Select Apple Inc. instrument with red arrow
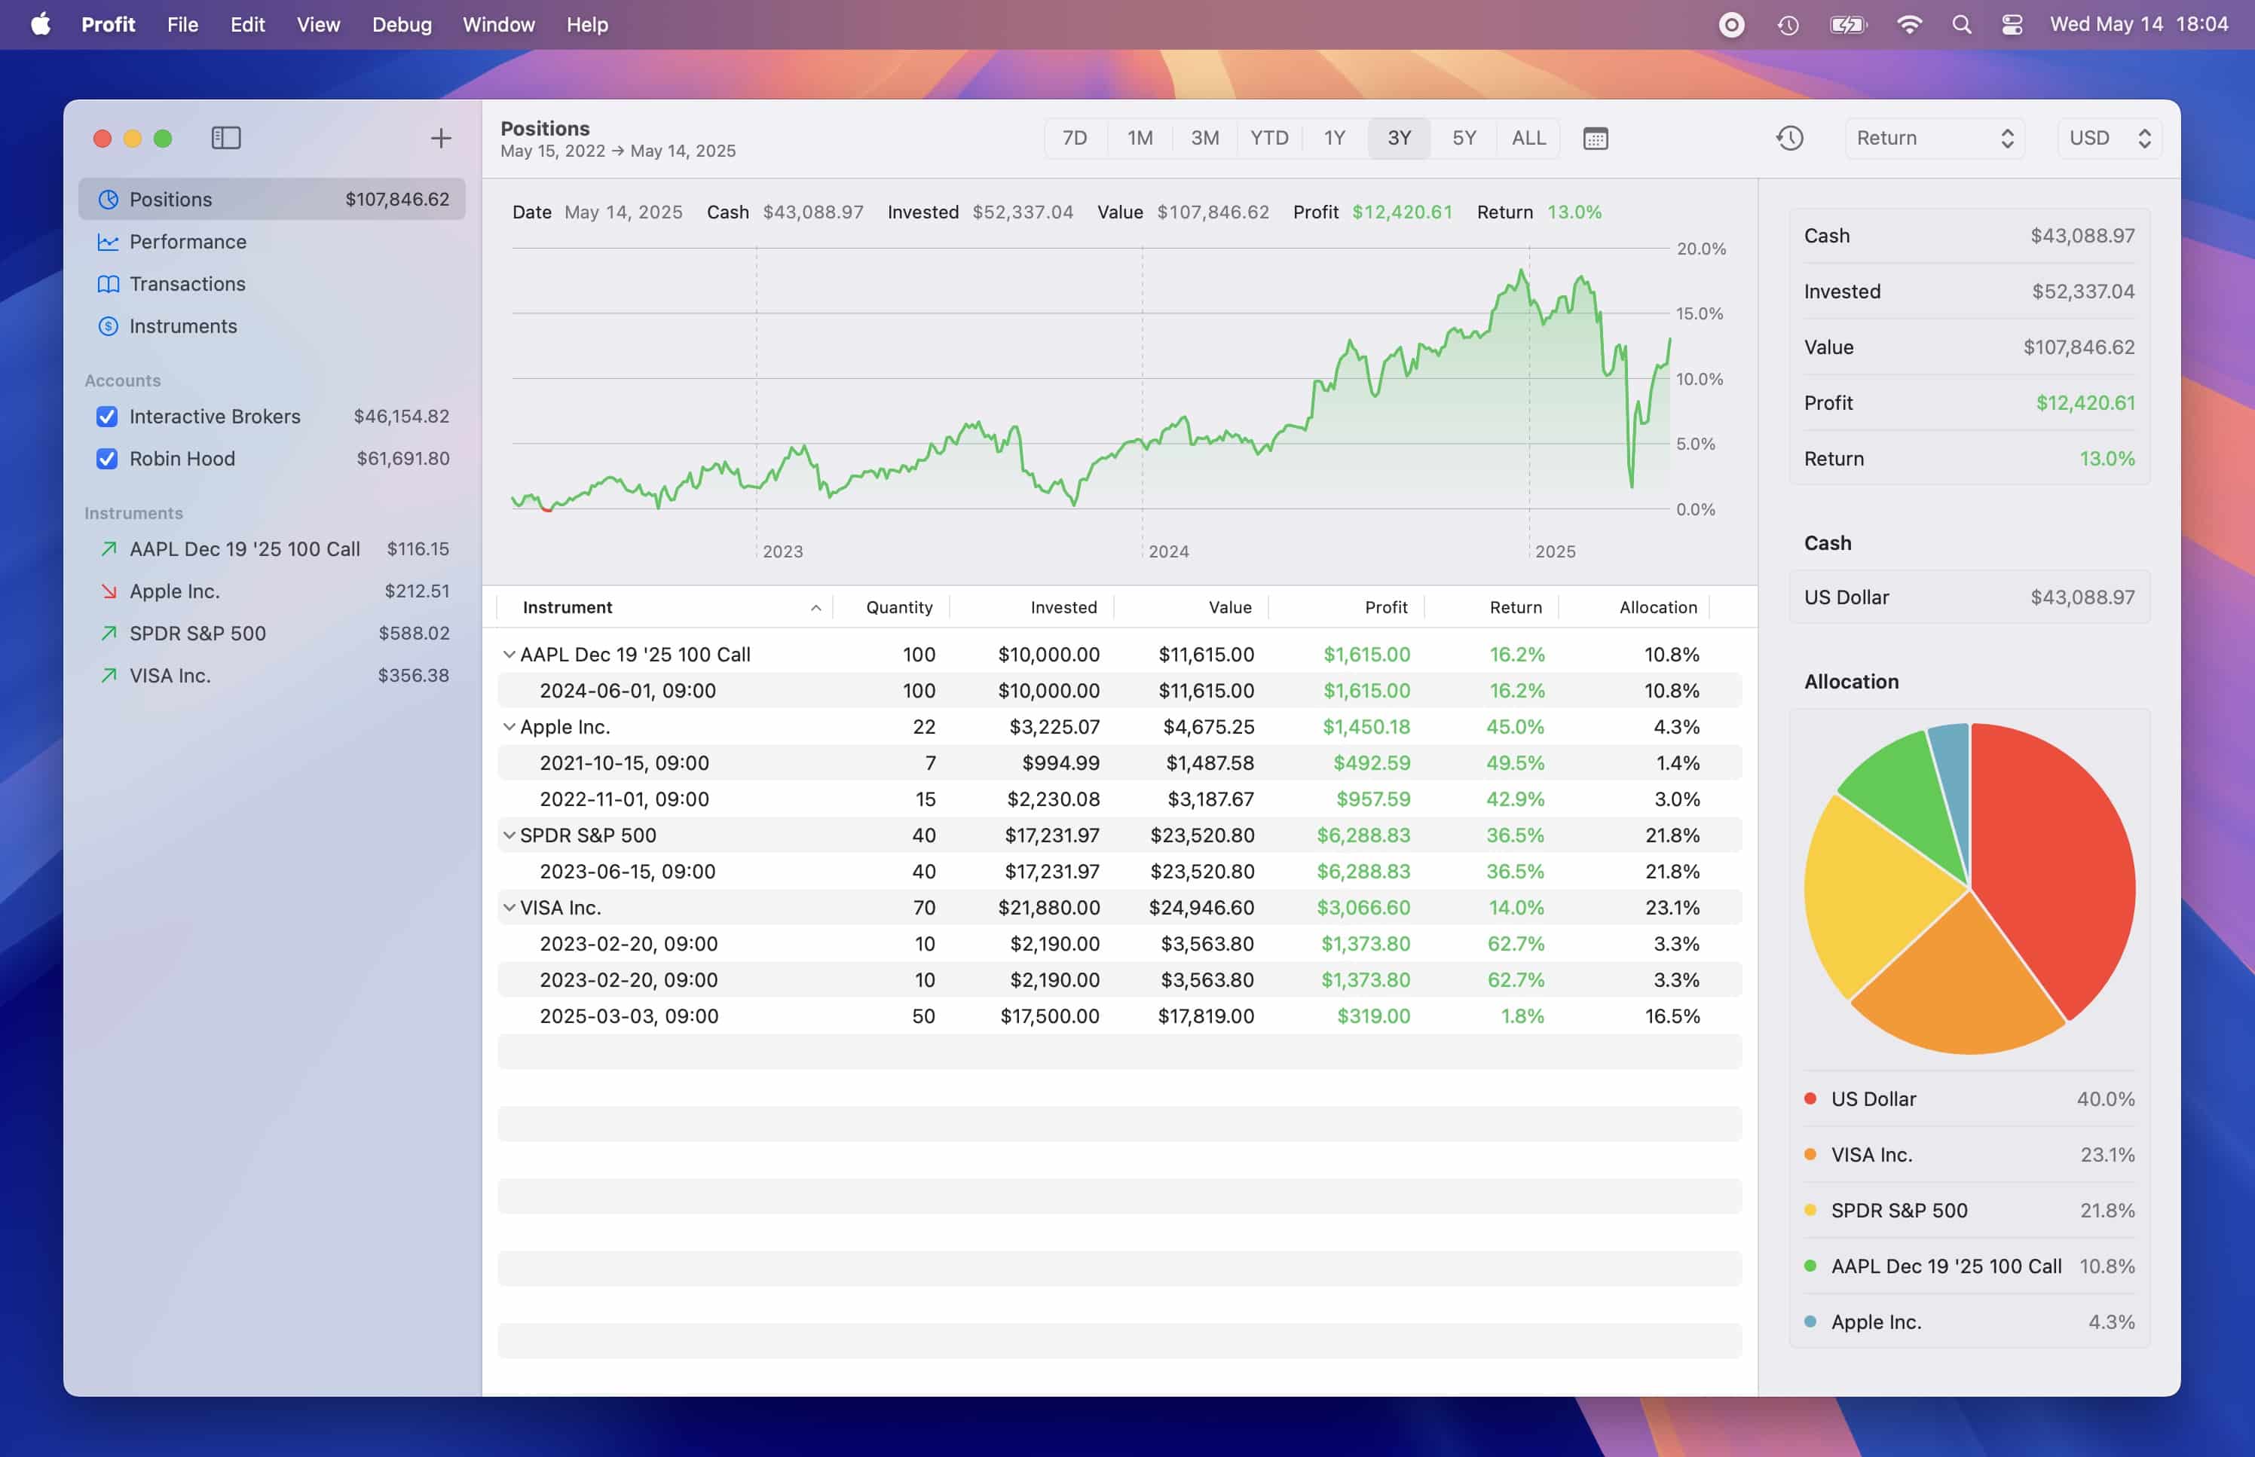2255x1457 pixels. tap(174, 591)
